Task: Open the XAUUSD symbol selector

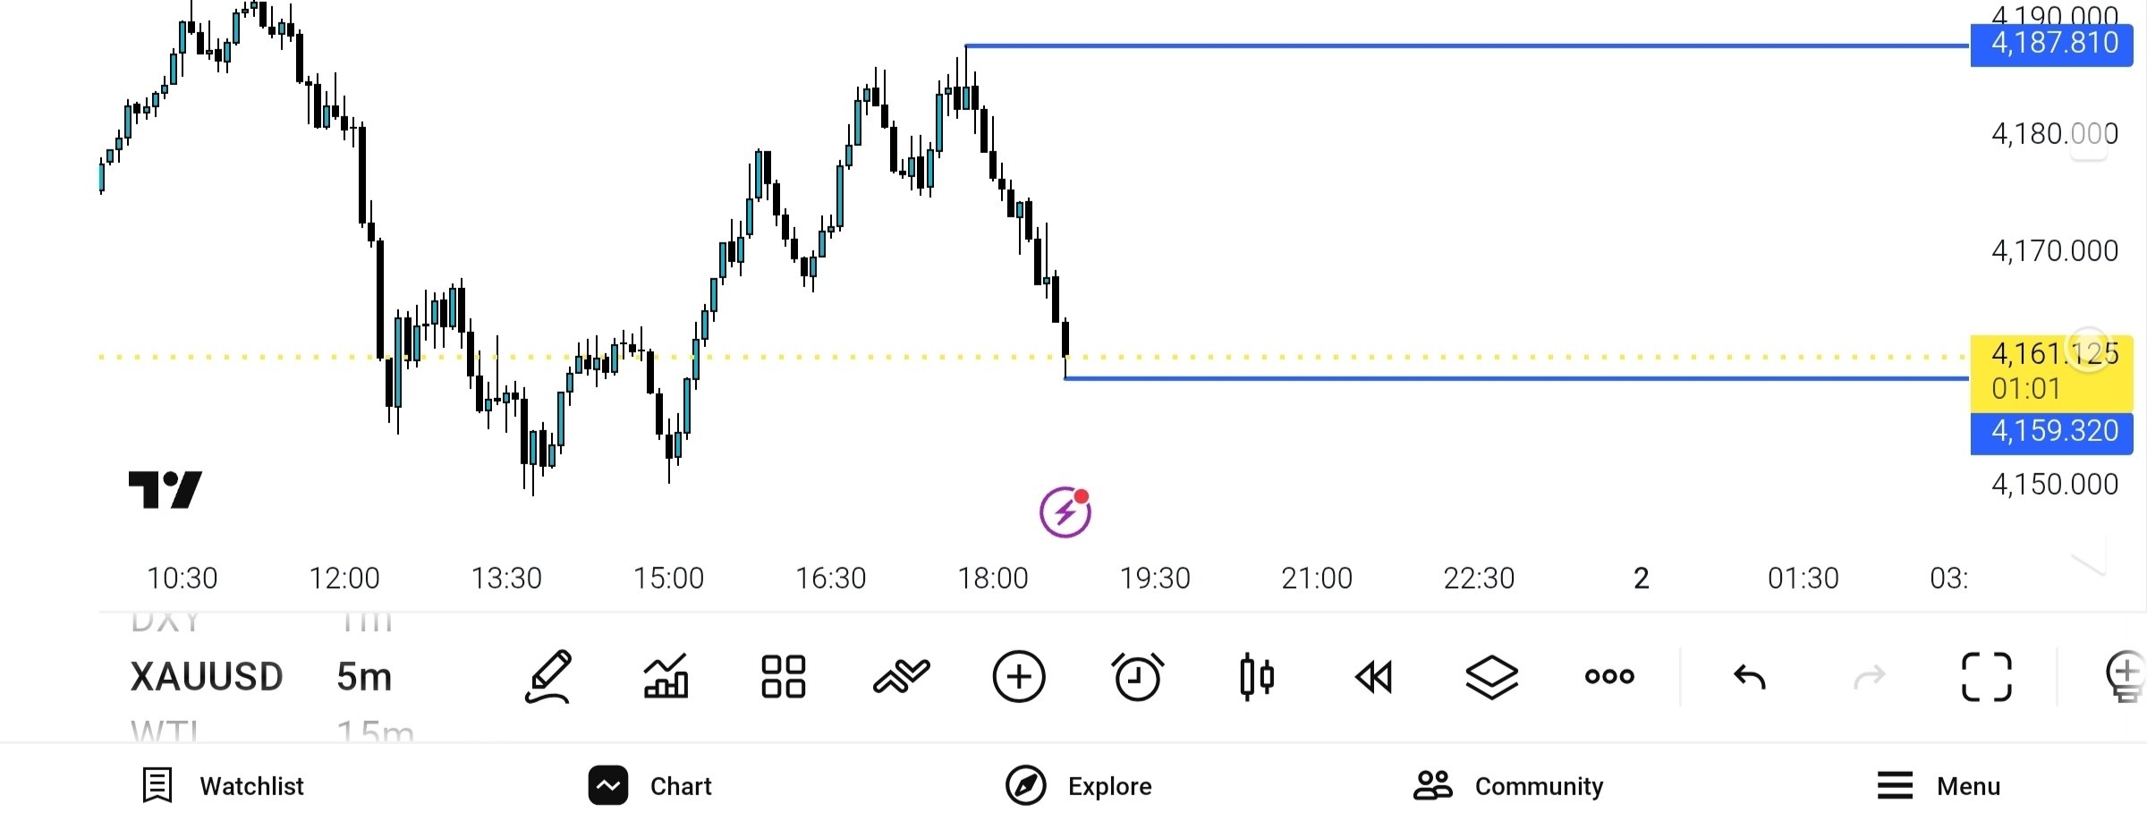Action: [207, 677]
